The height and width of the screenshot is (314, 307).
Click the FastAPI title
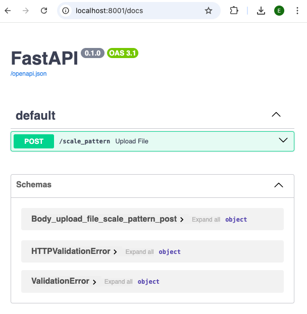pos(44,58)
